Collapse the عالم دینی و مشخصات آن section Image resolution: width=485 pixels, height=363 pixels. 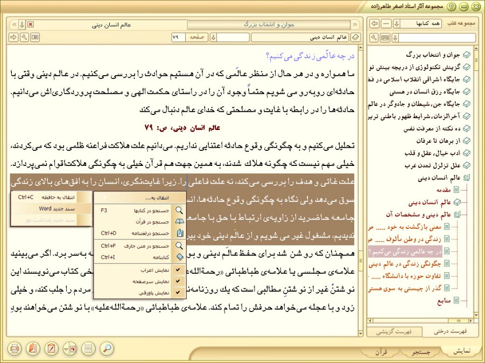tap(457, 214)
